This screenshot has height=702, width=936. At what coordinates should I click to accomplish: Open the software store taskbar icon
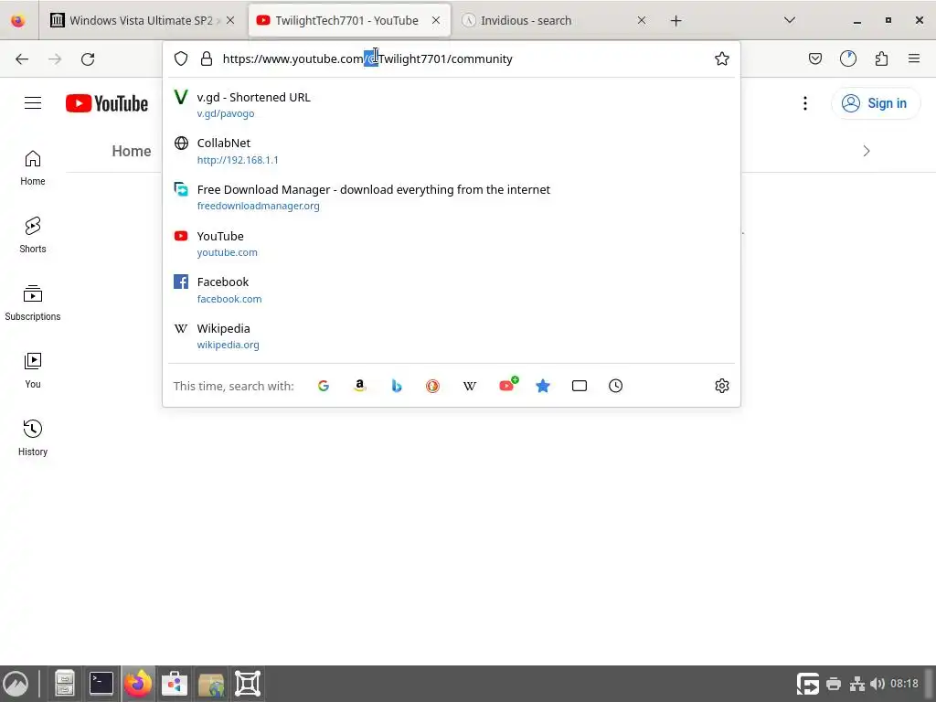tap(175, 684)
